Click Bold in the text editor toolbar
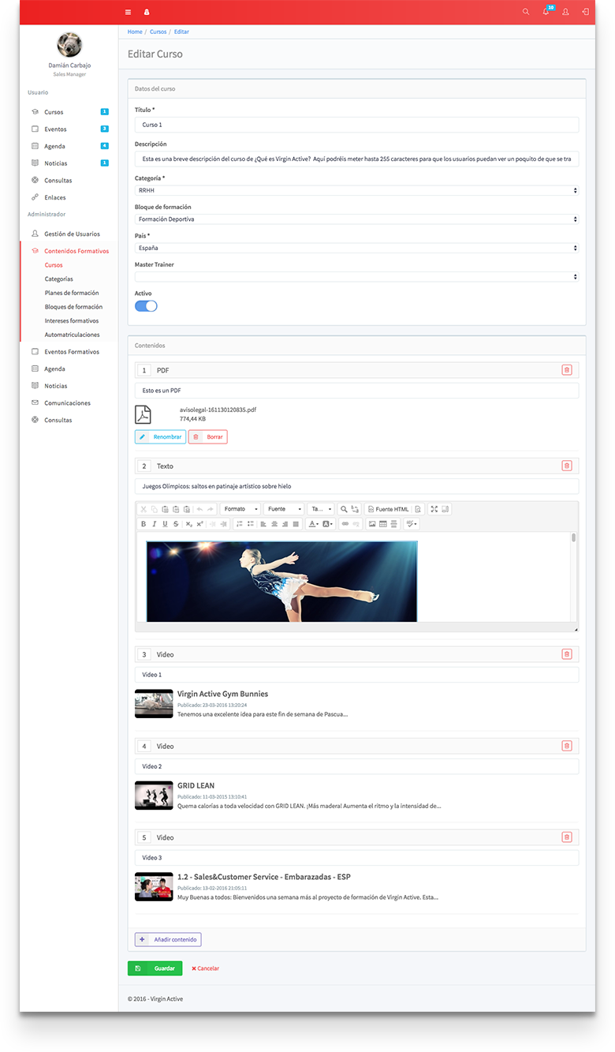The height and width of the screenshot is (1052, 615). tap(143, 524)
